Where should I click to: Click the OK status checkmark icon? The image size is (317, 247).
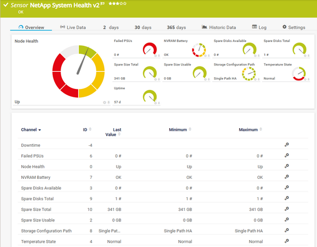click(x=6, y=5)
